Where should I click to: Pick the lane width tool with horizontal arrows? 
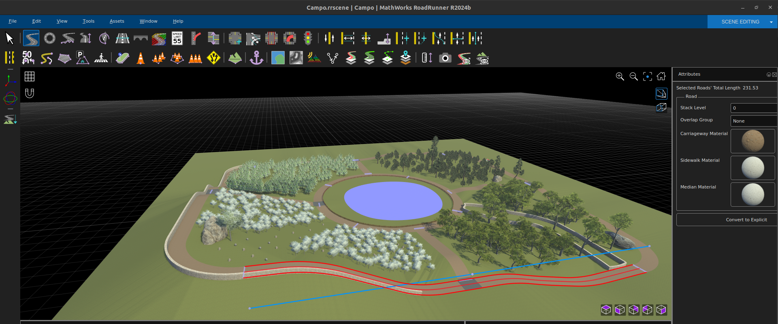(348, 38)
